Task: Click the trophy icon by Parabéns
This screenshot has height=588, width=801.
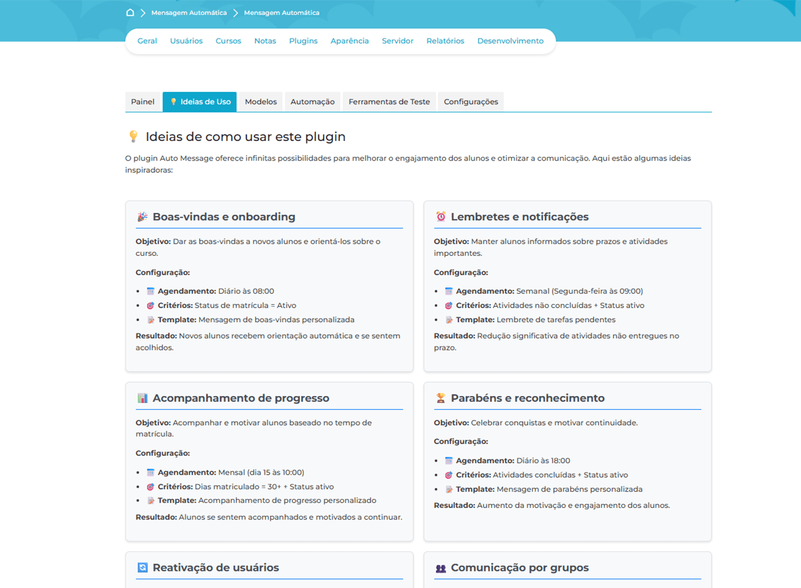Action: coord(441,398)
